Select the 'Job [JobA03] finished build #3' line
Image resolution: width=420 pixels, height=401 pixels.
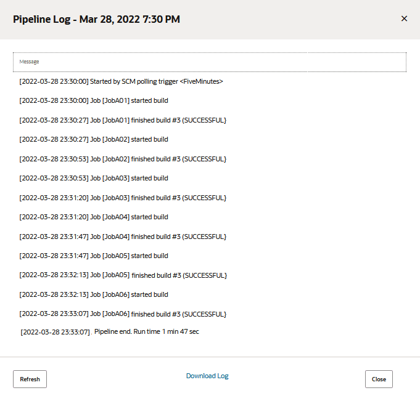pos(123,198)
